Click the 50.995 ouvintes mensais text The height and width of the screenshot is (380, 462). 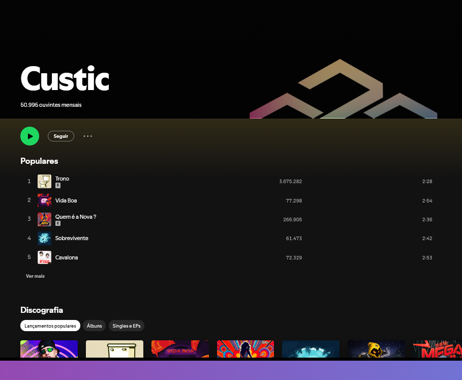pos(51,105)
